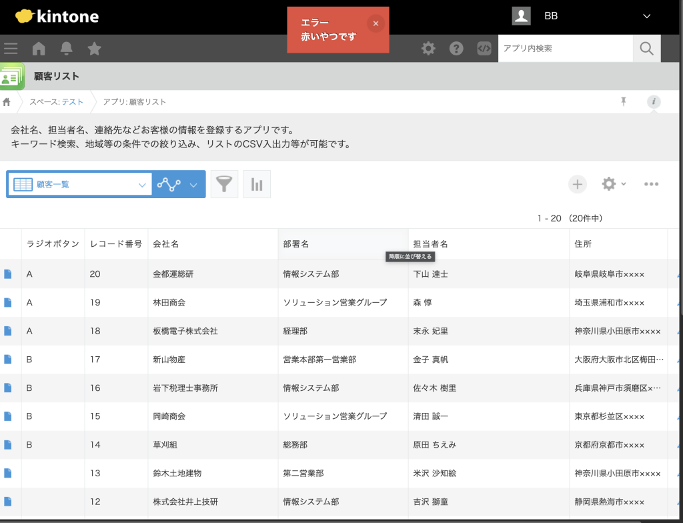Expand the app settings gear dropdown
Screen dimensions: 683x523
pos(614,184)
